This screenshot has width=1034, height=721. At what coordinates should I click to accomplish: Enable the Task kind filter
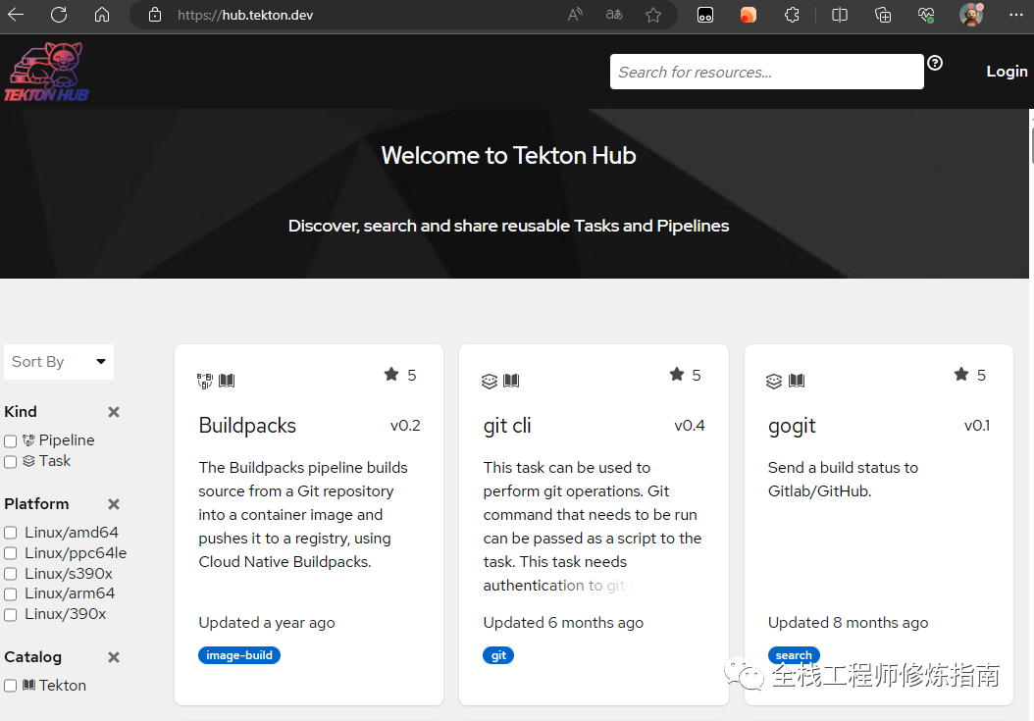coord(11,462)
